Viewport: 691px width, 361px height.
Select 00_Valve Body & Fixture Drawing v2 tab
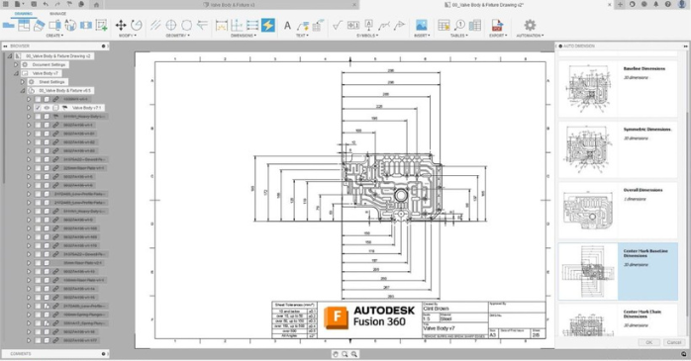click(487, 5)
